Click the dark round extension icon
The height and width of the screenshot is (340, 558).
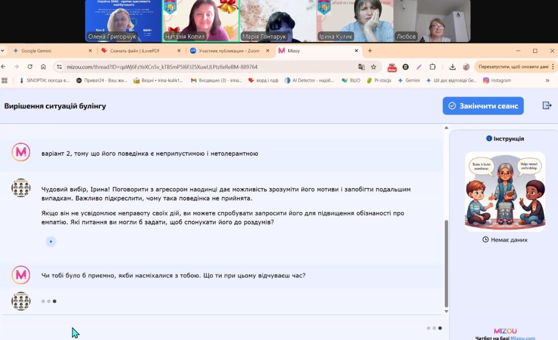point(405,67)
